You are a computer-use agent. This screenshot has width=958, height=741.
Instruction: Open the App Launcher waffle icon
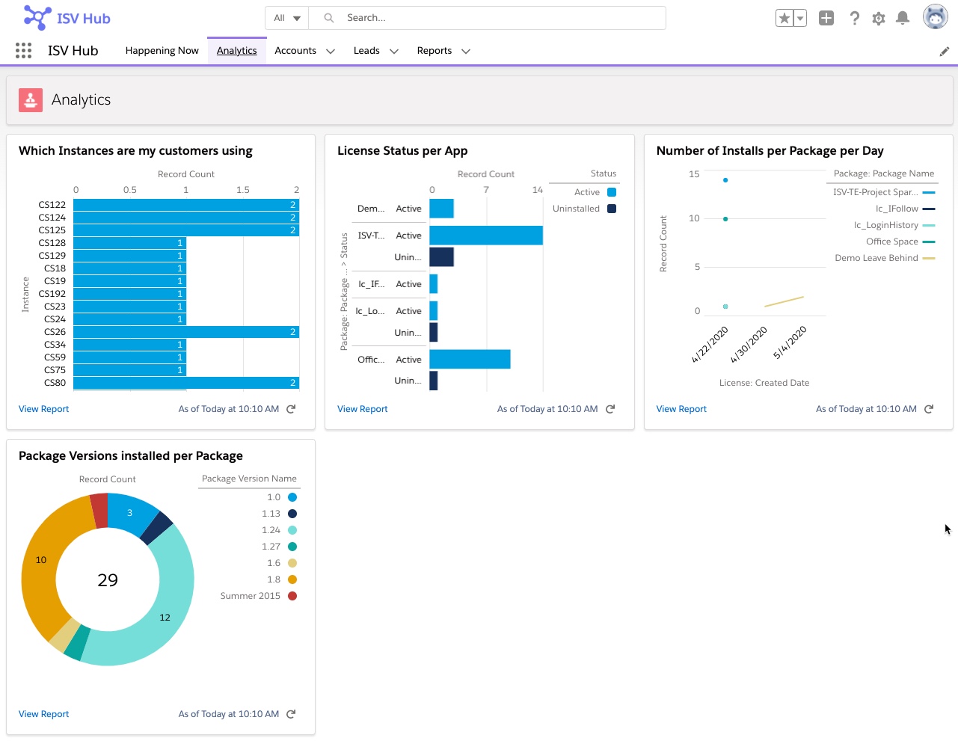(22, 50)
